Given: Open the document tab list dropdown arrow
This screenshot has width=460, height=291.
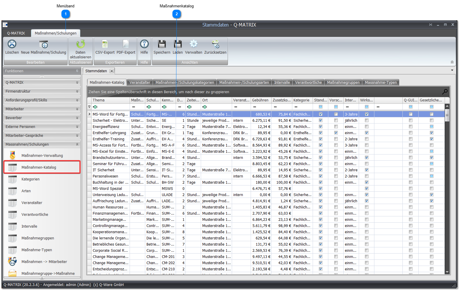Looking at the screenshot, I should click(452, 70).
